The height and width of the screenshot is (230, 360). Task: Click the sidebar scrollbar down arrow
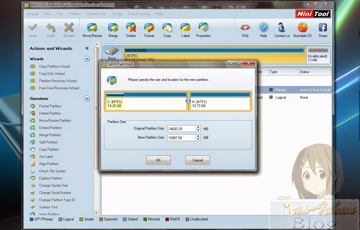point(96,213)
